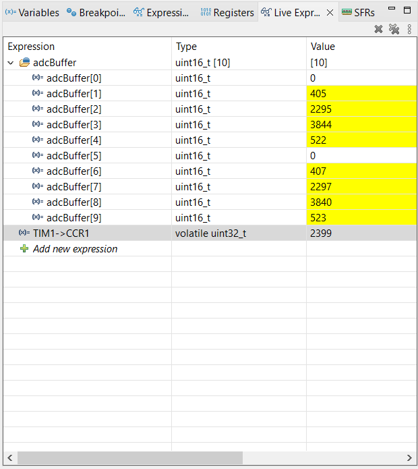Select the adcBuffer[3] element

(210, 125)
